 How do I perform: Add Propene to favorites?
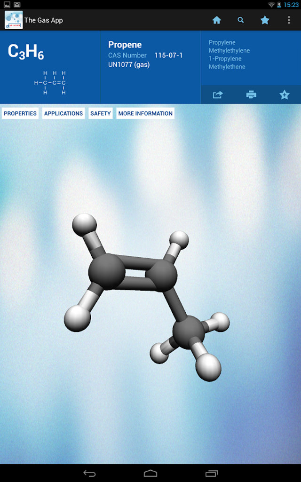point(284,95)
